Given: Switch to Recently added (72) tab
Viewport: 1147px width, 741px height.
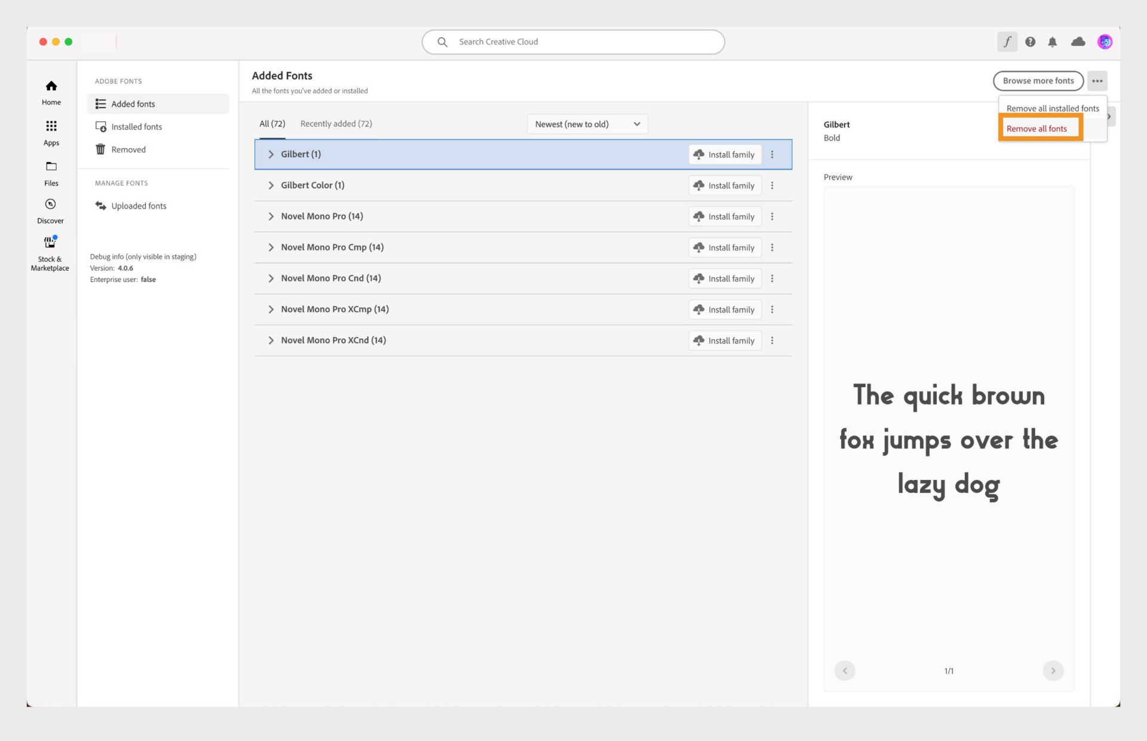Looking at the screenshot, I should tap(336, 124).
